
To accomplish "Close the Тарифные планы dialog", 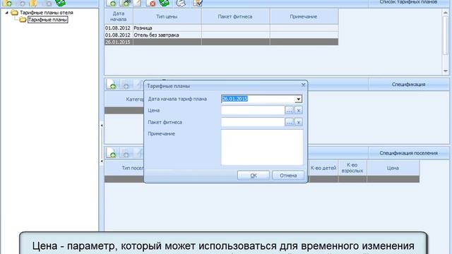I will click(x=303, y=85).
